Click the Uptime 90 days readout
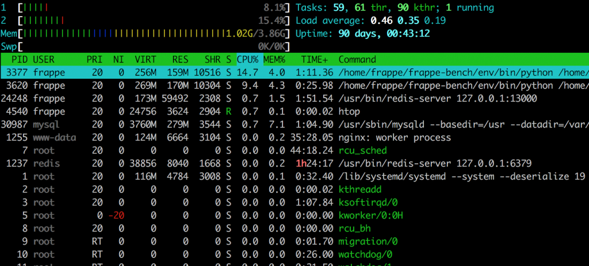 (363, 34)
